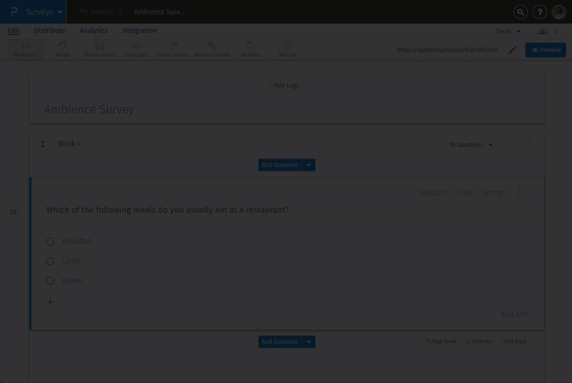Go to My Surveys breadcrumb

pos(96,12)
